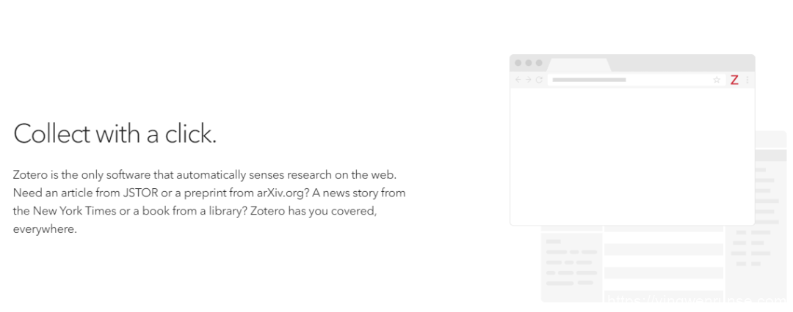
Task: Click the left collections pane in background window
Action: 571,267
